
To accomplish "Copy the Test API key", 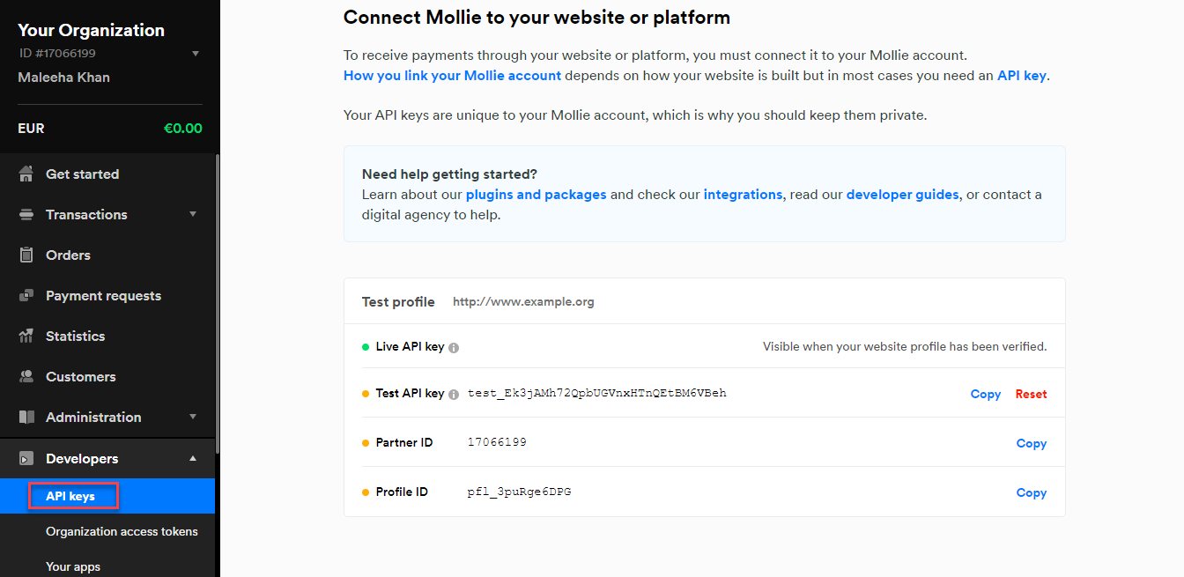I will point(986,394).
